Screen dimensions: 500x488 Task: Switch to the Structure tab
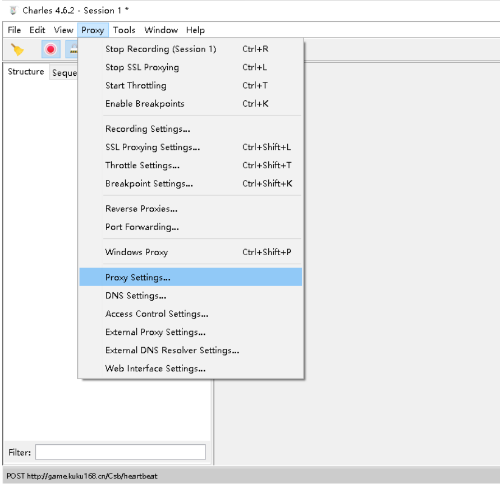pos(26,71)
